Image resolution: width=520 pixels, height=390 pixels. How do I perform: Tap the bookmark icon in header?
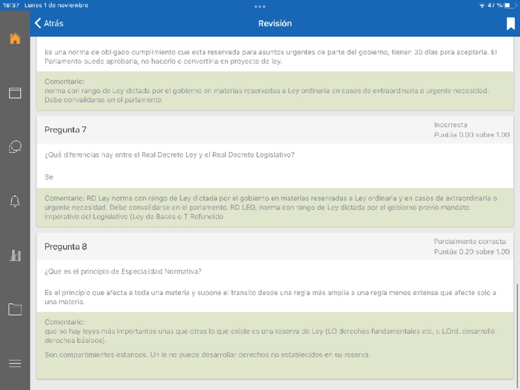(x=510, y=23)
